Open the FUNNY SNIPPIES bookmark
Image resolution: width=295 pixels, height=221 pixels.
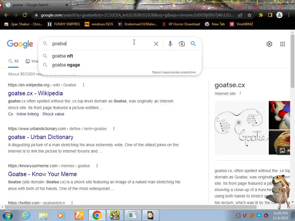pyautogui.click(x=64, y=24)
